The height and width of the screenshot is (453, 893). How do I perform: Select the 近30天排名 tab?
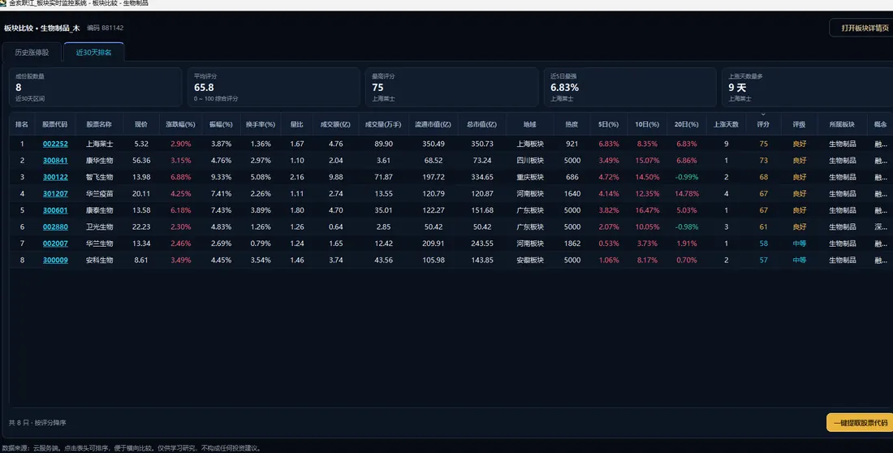coord(94,53)
